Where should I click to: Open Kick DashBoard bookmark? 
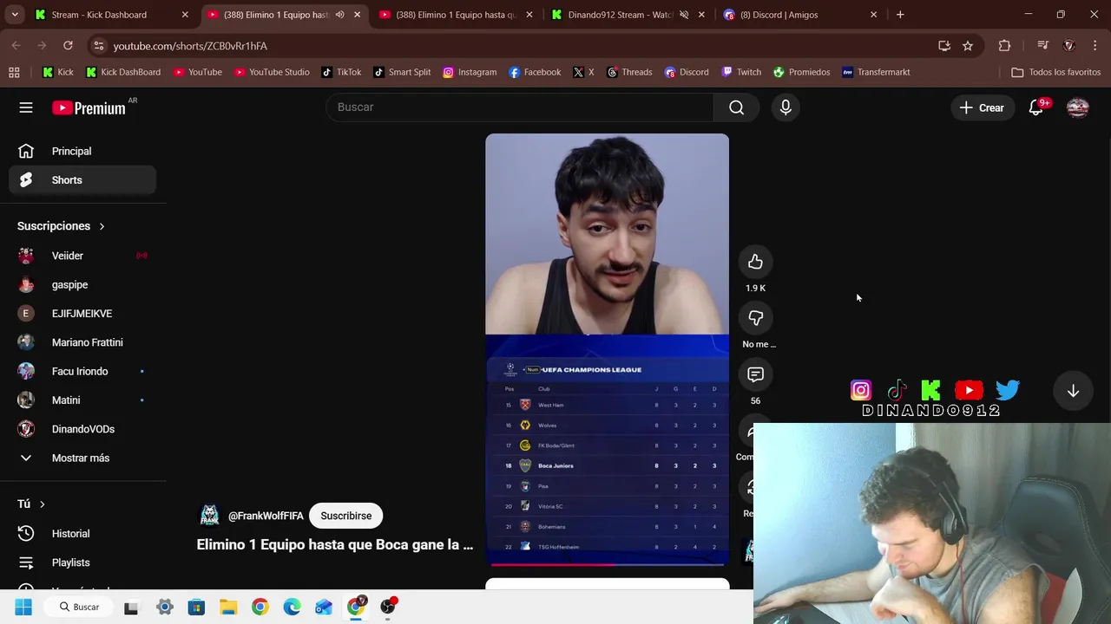click(x=123, y=72)
